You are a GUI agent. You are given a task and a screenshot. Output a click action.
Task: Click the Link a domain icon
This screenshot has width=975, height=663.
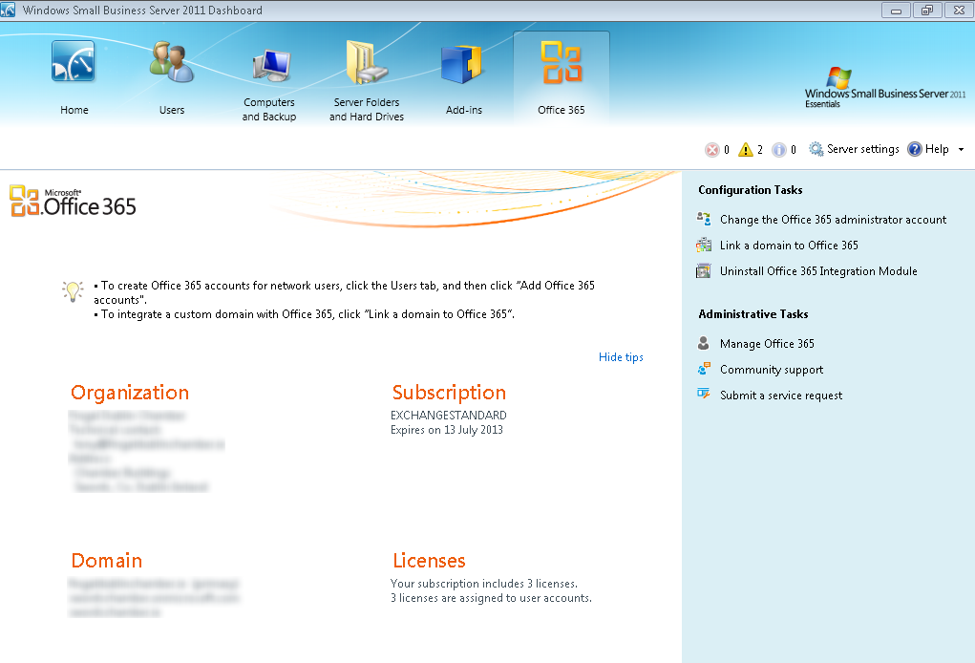(x=703, y=246)
